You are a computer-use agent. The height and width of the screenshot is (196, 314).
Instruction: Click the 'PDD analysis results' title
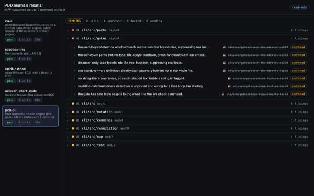point(23,5)
